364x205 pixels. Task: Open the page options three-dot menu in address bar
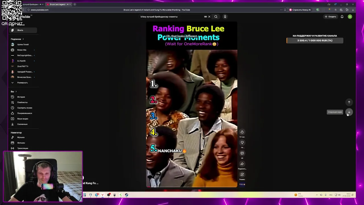pos(281,10)
